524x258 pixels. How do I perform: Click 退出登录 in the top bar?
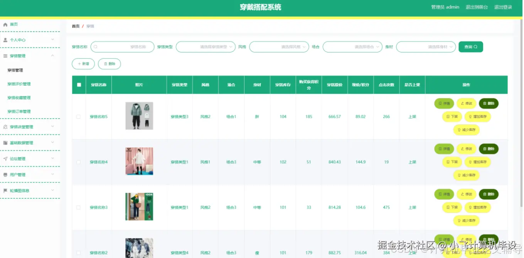click(503, 7)
